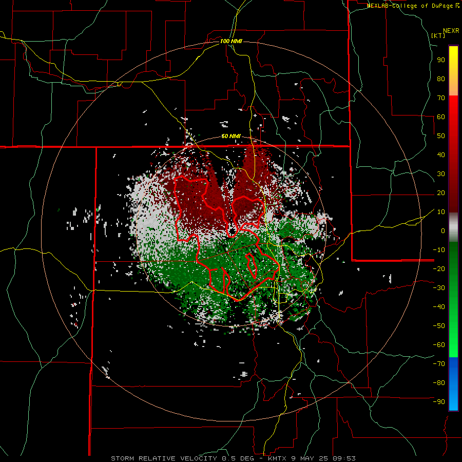Screen dimensions: 462x462
Task: Click the -10 value on the velocity scale
Action: pos(439,250)
